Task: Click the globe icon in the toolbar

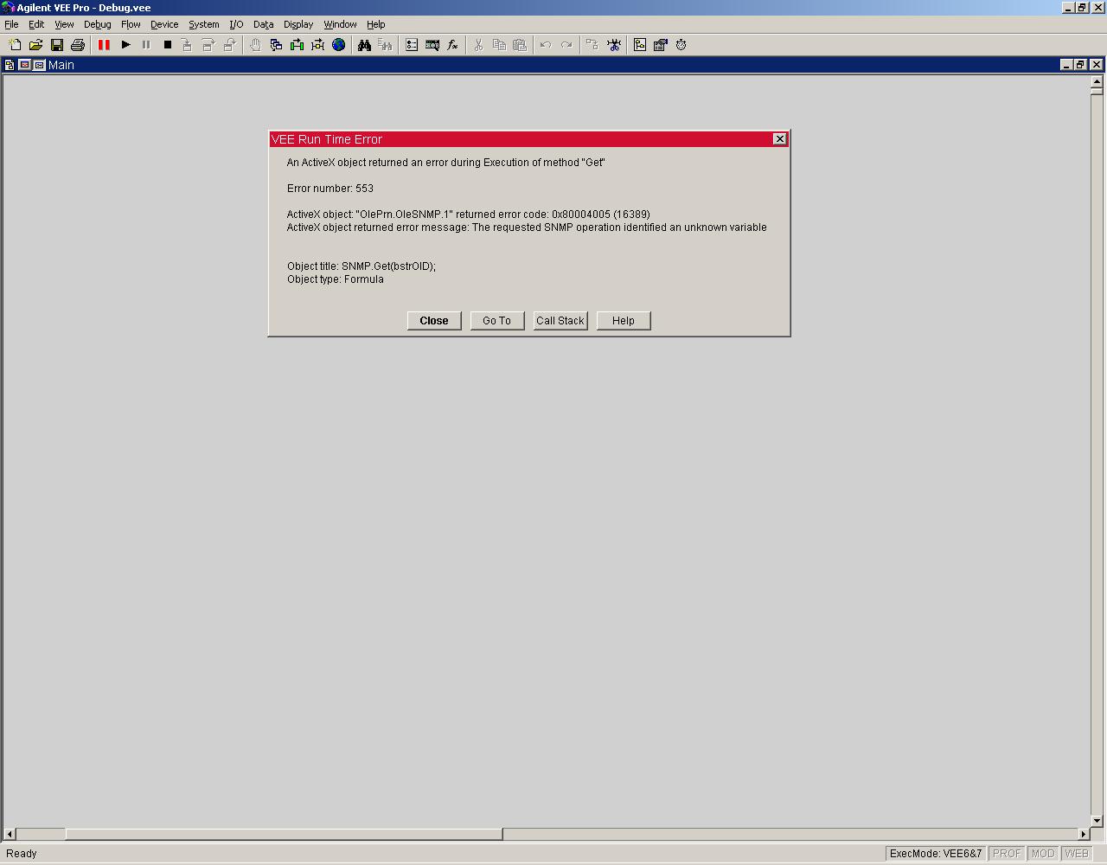Action: (339, 45)
